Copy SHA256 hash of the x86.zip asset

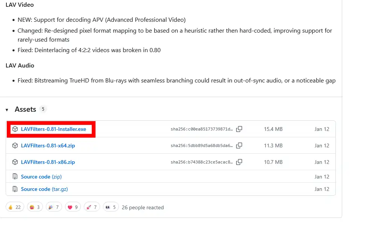[x=239, y=162]
